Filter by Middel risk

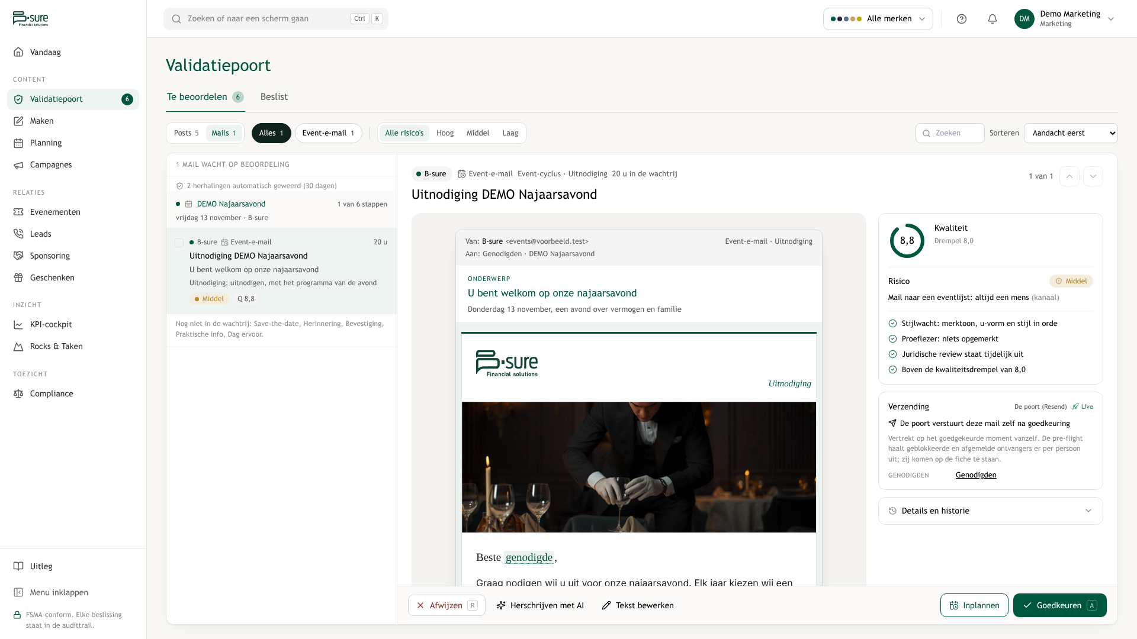(478, 133)
